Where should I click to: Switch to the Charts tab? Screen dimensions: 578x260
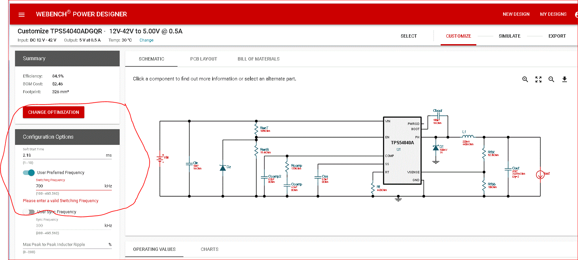point(210,249)
